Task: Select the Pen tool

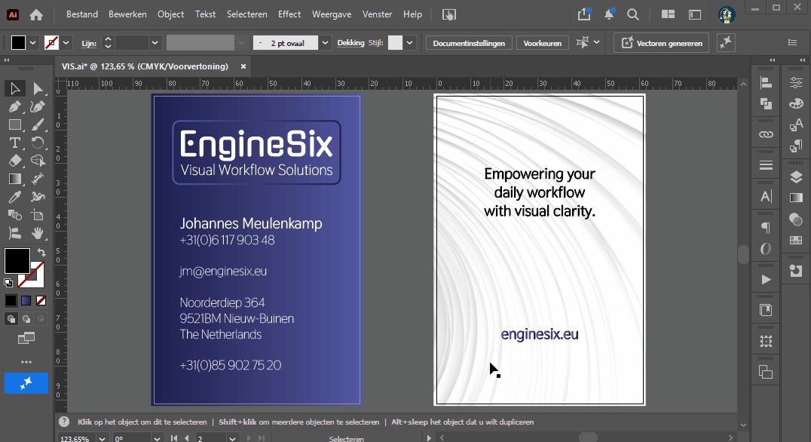Action: tap(14, 106)
